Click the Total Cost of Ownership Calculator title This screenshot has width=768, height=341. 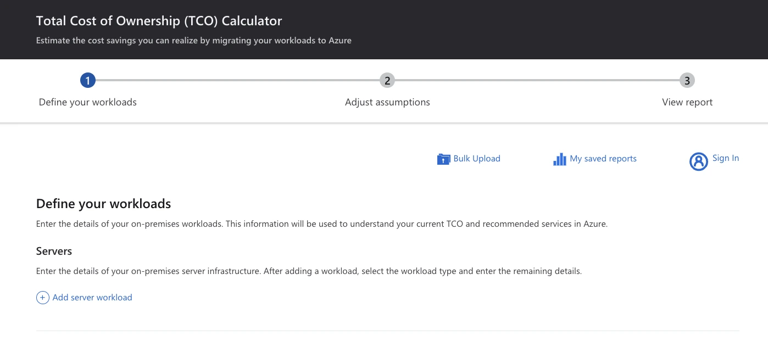point(159,21)
